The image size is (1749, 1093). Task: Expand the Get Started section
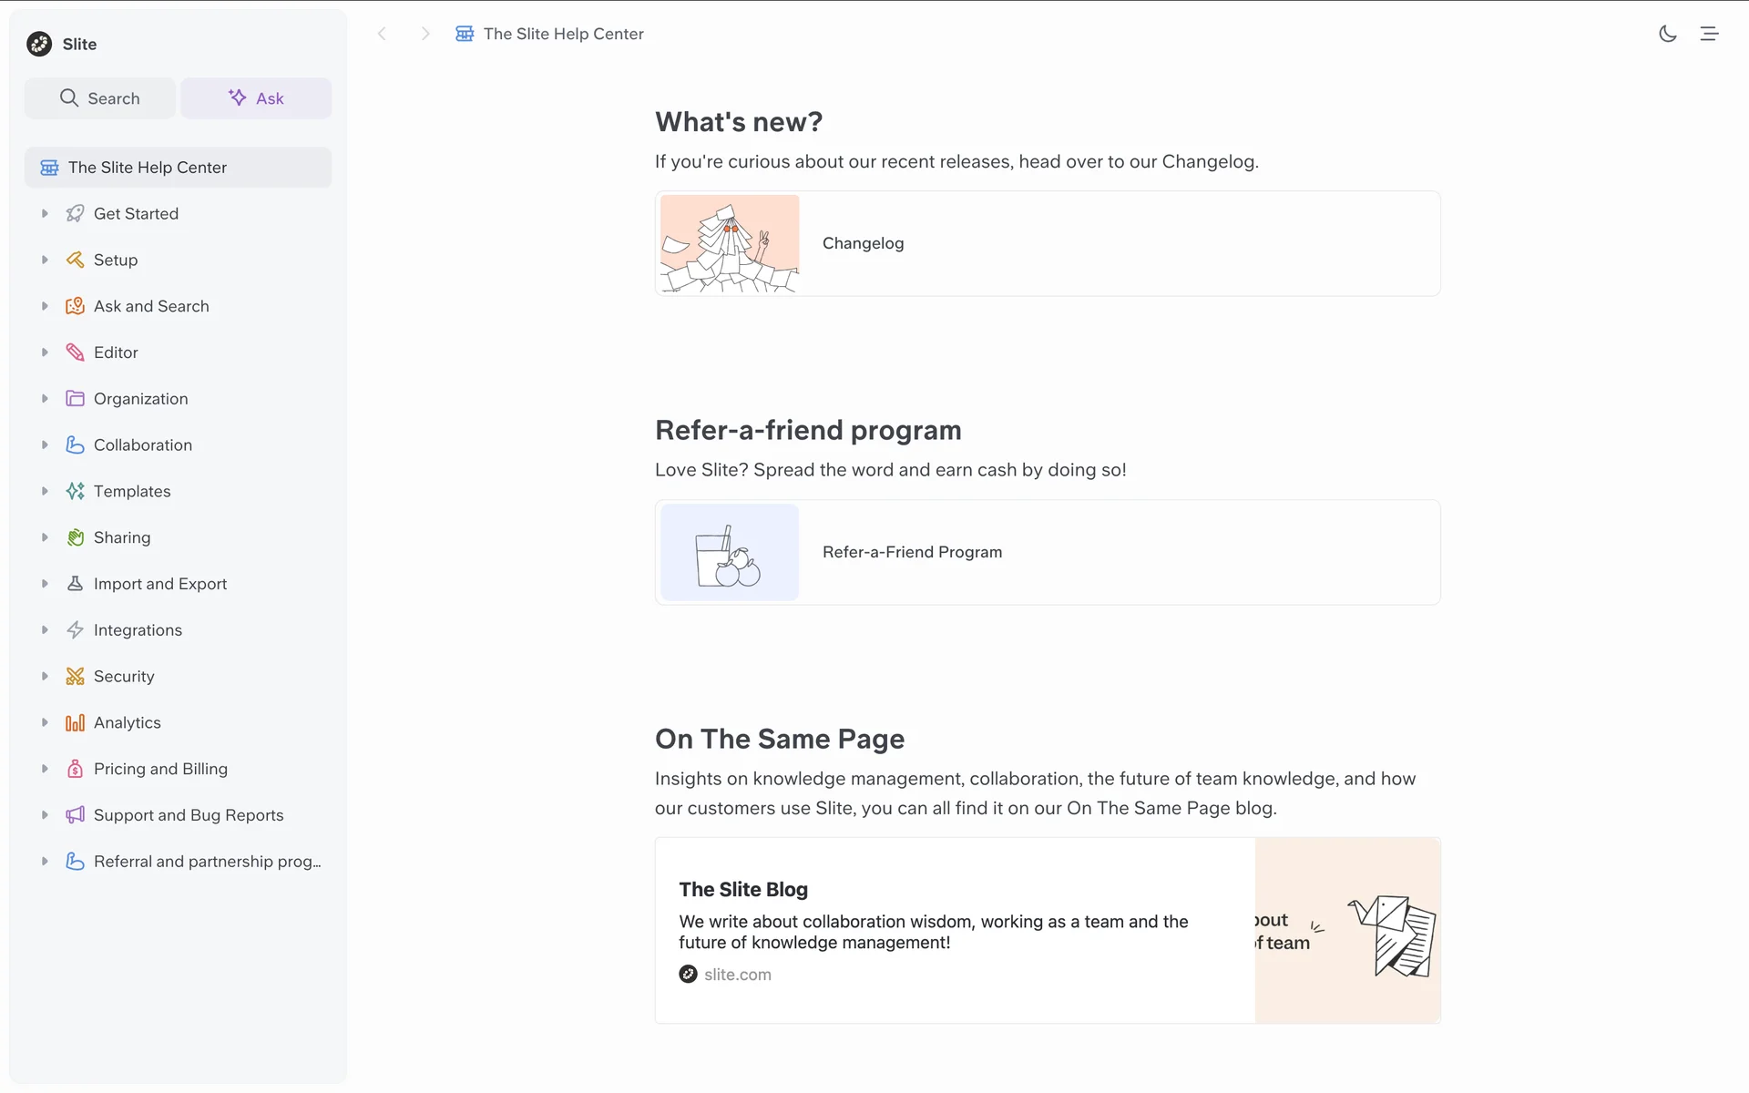[x=45, y=213]
